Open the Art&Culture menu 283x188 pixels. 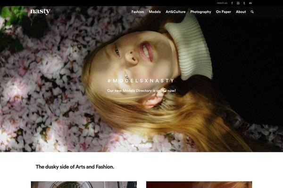tap(175, 12)
